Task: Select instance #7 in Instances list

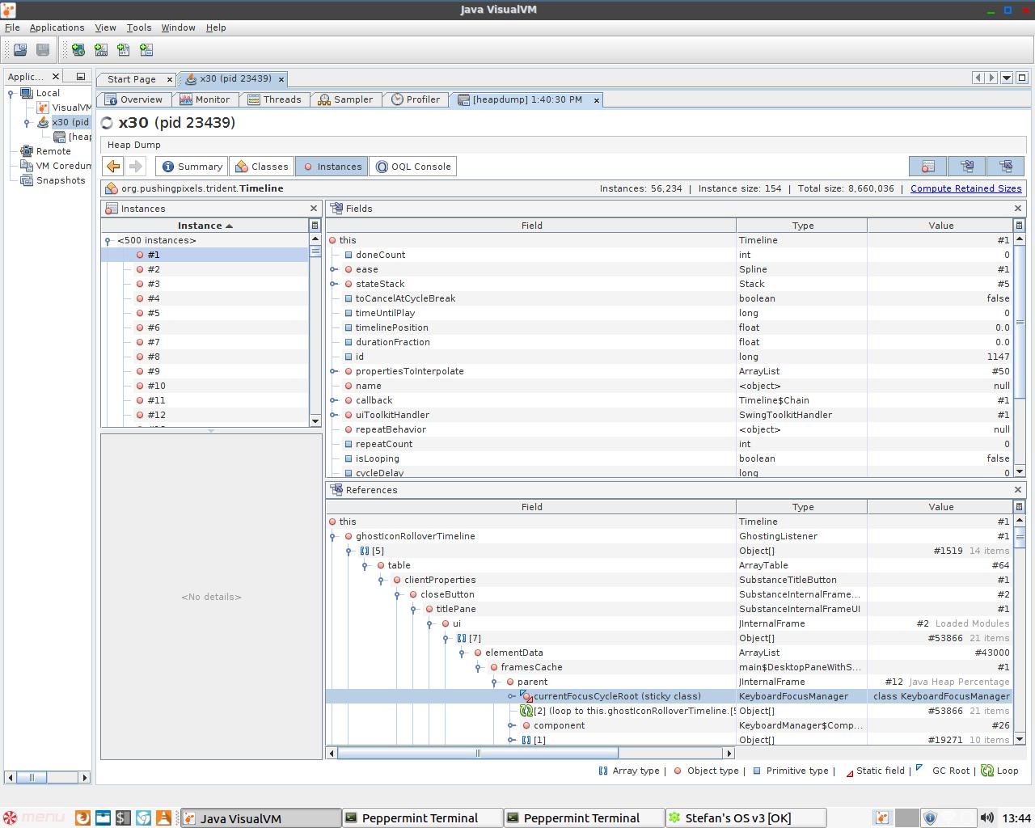Action: [x=154, y=342]
